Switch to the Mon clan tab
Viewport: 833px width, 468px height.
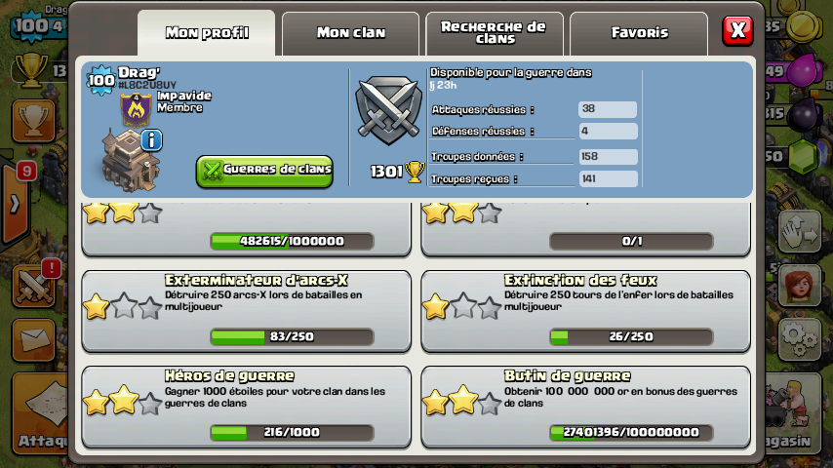(350, 33)
